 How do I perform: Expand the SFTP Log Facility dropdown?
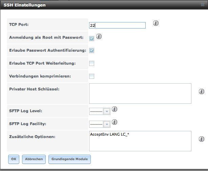[100, 124]
